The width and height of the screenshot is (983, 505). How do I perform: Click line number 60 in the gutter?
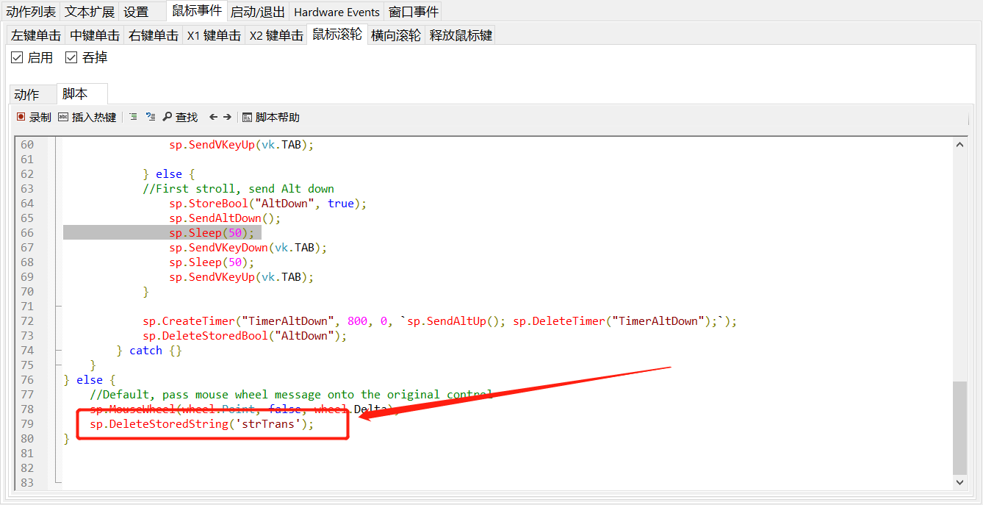27,145
